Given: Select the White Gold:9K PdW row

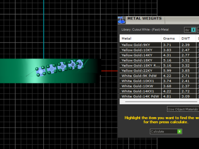Looking at the screenshot, I should pos(159,76).
